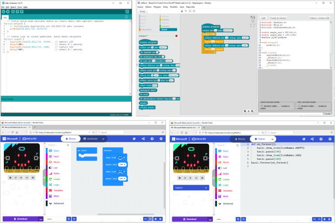Switch to Blocks view in right MakeCode window
This screenshot has height=223, width=335.
point(240,139)
